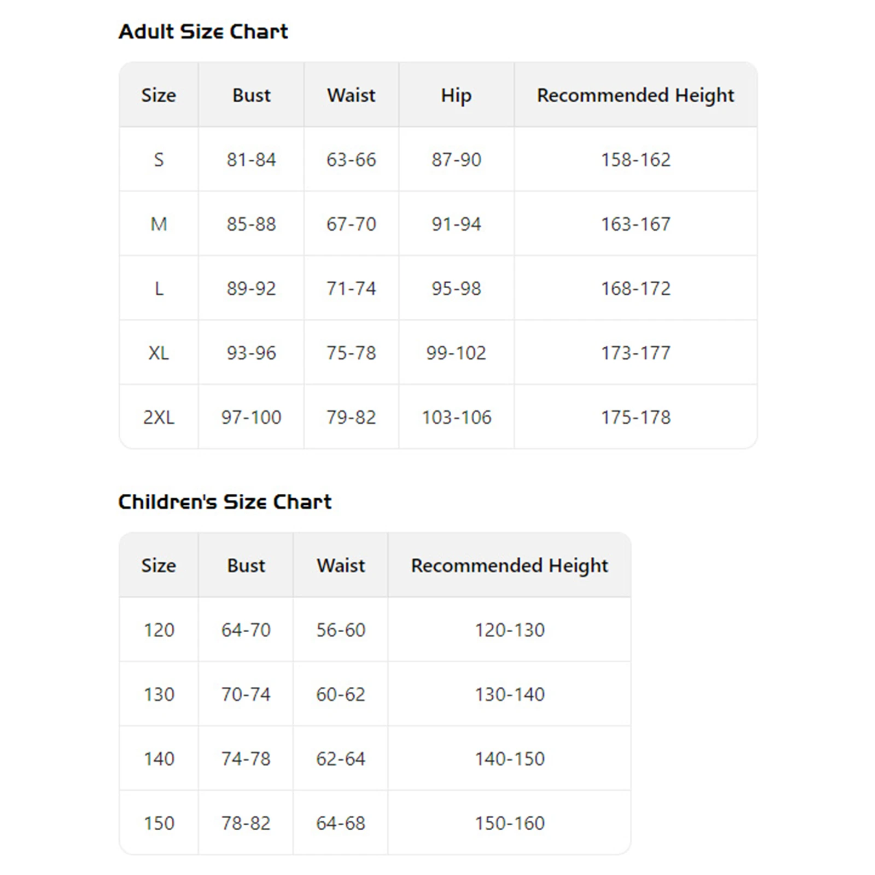Viewport: 875px width, 875px height.
Task: Click children's Recommended Height header
Action: point(509,565)
